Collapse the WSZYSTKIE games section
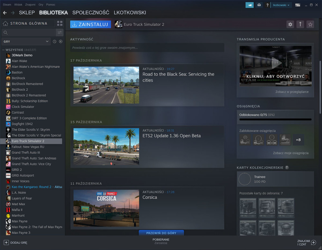 tap(3, 50)
